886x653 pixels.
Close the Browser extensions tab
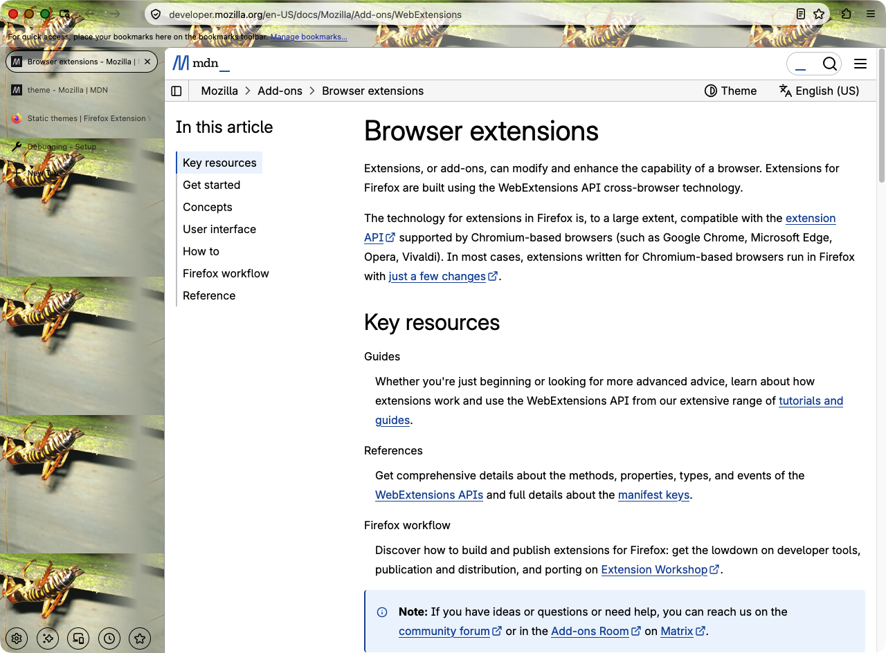(x=147, y=62)
